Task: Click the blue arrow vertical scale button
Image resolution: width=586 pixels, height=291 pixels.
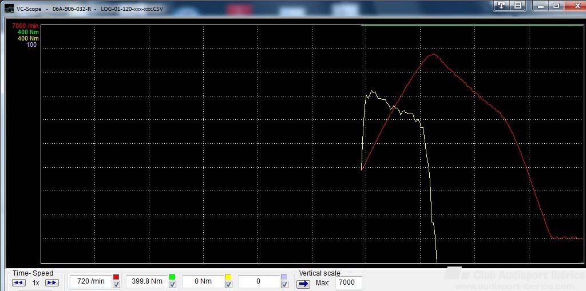Action: (x=303, y=284)
